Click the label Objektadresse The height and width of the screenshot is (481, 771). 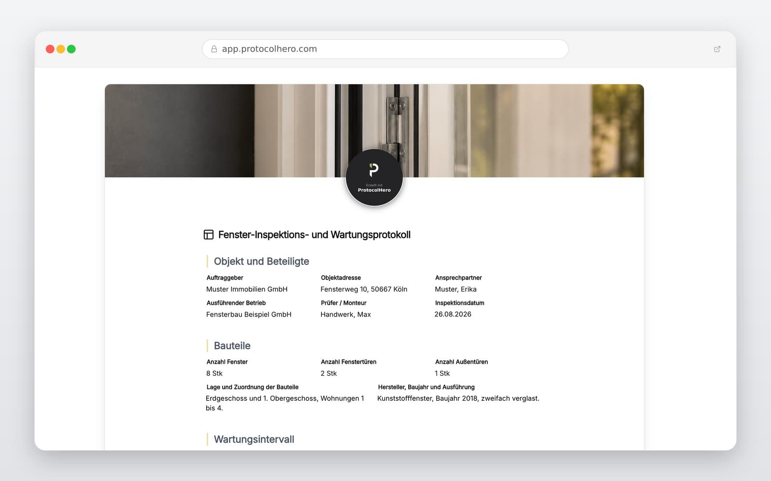coord(341,278)
